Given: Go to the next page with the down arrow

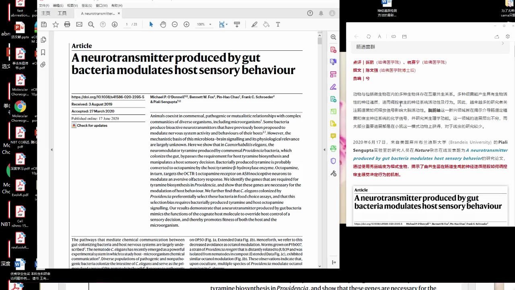Looking at the screenshot, I should click(x=115, y=25).
